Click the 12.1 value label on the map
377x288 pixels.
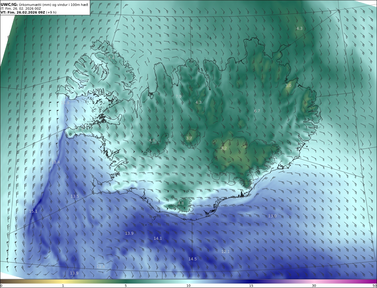pyautogui.click(x=226, y=252)
